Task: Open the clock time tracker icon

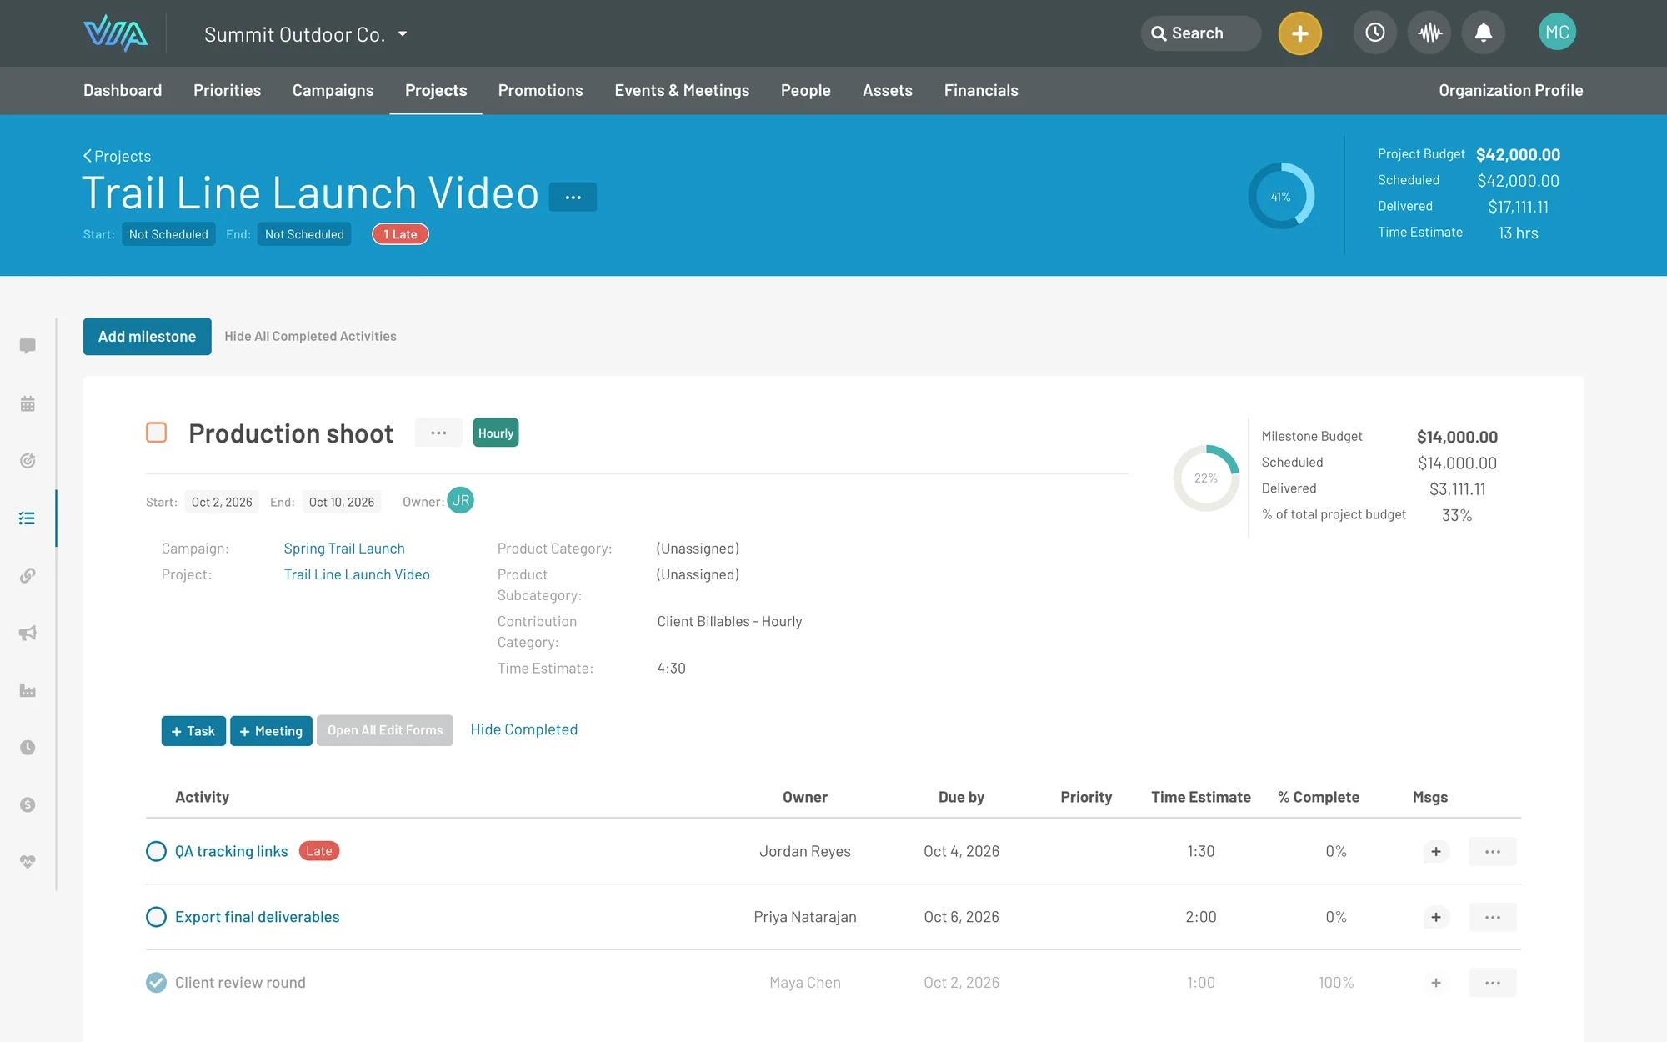Action: click(x=1374, y=33)
